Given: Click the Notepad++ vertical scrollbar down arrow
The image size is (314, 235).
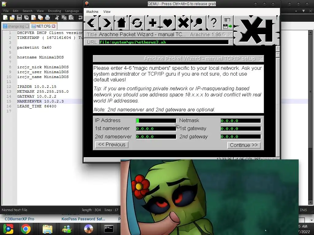Looking at the screenshot, I should point(311,203).
